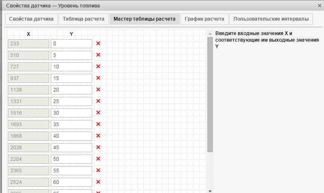The width and height of the screenshot is (324, 193).
Task: Remove the row with X value 1516
Action: point(98,113)
